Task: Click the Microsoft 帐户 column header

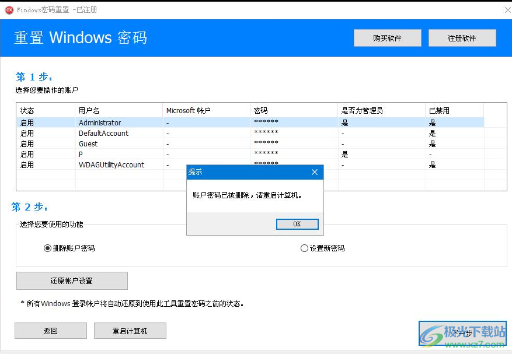Action: 206,111
